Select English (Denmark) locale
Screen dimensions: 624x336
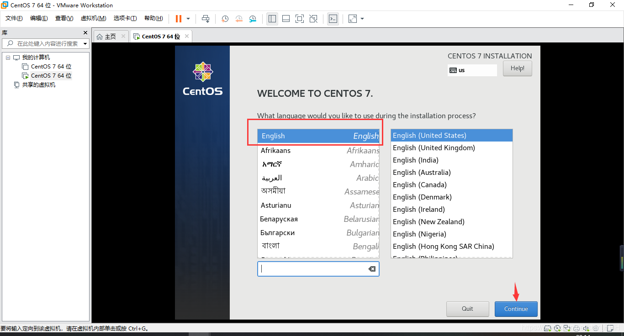pyautogui.click(x=452, y=197)
